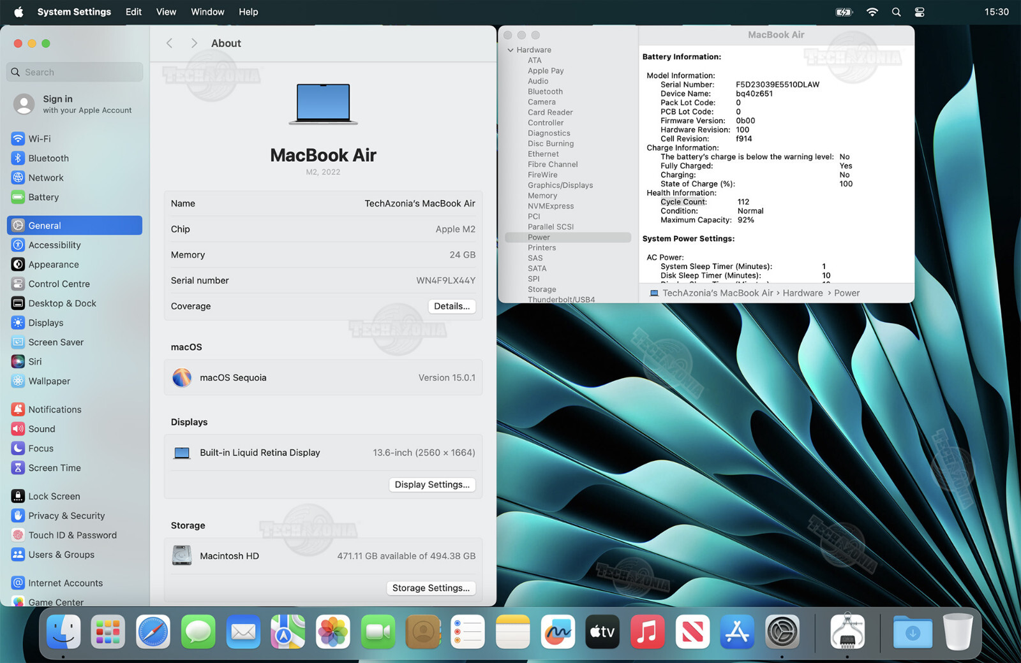The image size is (1021, 663).
Task: Open Internet Accounts settings
Action: point(74,583)
